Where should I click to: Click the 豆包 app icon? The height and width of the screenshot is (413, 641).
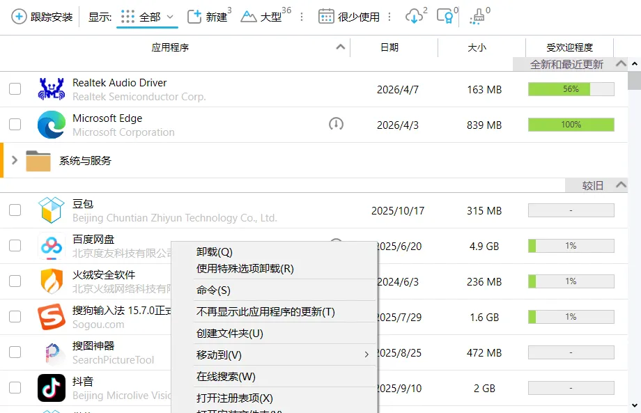coord(52,210)
